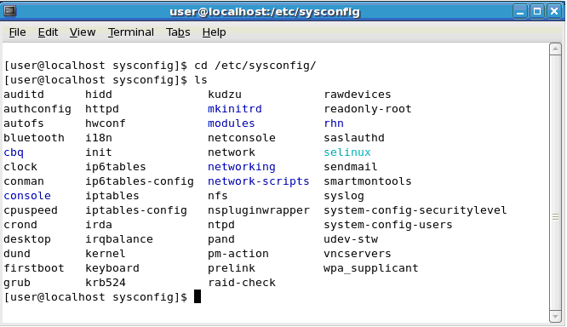Click the mkinitrd directory entry
Viewport: 567px width, 327px height.
(x=235, y=109)
